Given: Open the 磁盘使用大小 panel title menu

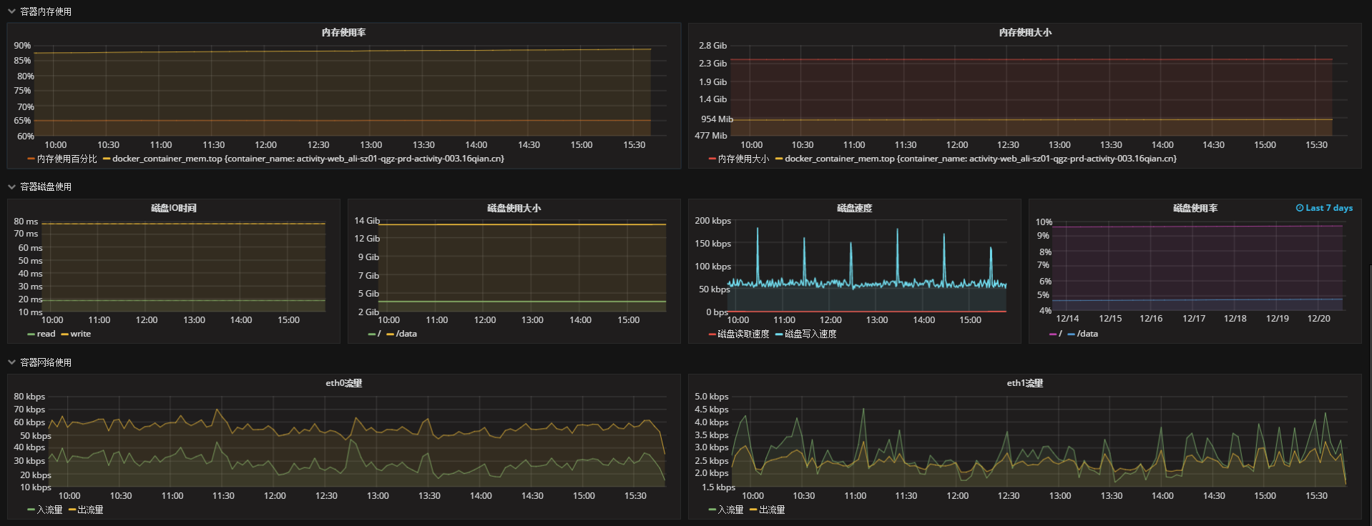Looking at the screenshot, I should pyautogui.click(x=514, y=208).
